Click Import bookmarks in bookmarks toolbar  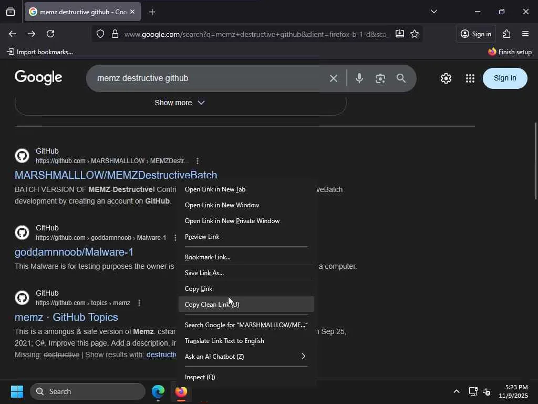(x=40, y=52)
